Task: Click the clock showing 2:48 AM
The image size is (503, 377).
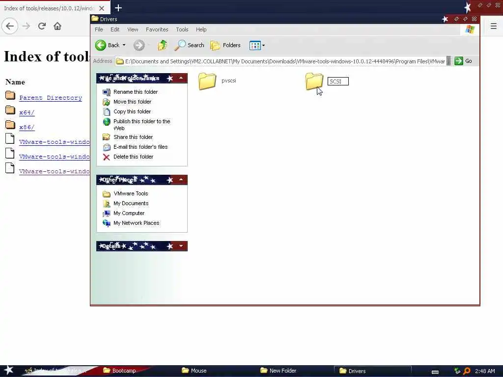Action: click(x=485, y=371)
